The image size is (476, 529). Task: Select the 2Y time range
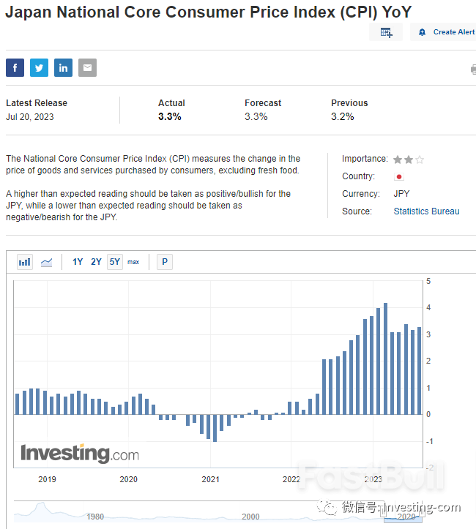(96, 262)
